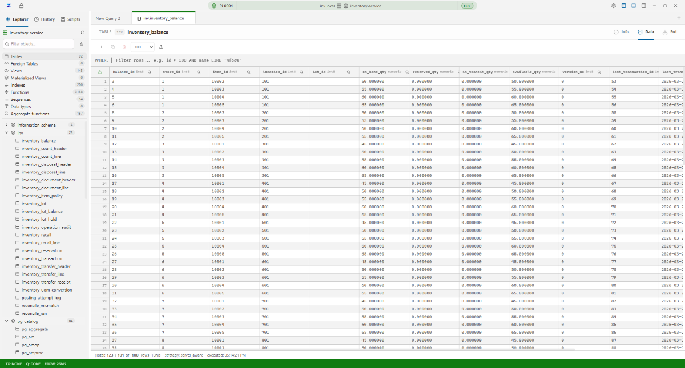Viewport: 685px width, 368px height.
Task: Click the reserved_qty column header
Action: point(434,72)
